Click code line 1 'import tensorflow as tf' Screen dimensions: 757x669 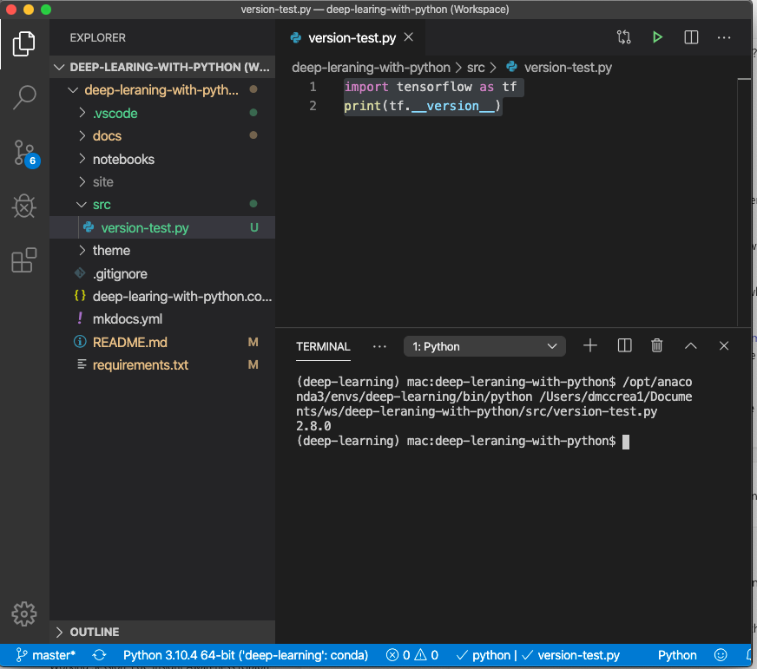(431, 87)
